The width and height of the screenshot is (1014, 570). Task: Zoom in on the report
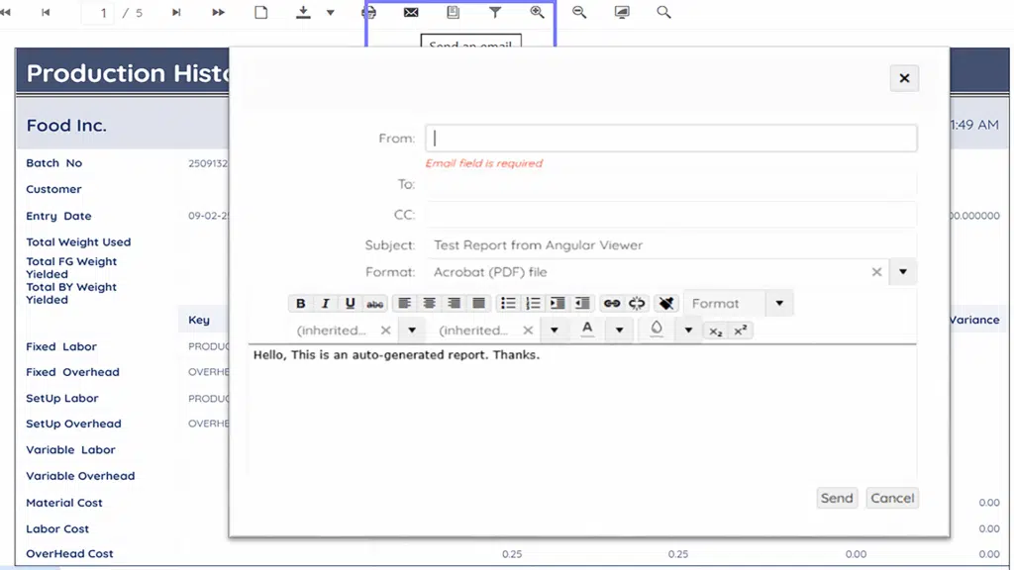tap(538, 12)
